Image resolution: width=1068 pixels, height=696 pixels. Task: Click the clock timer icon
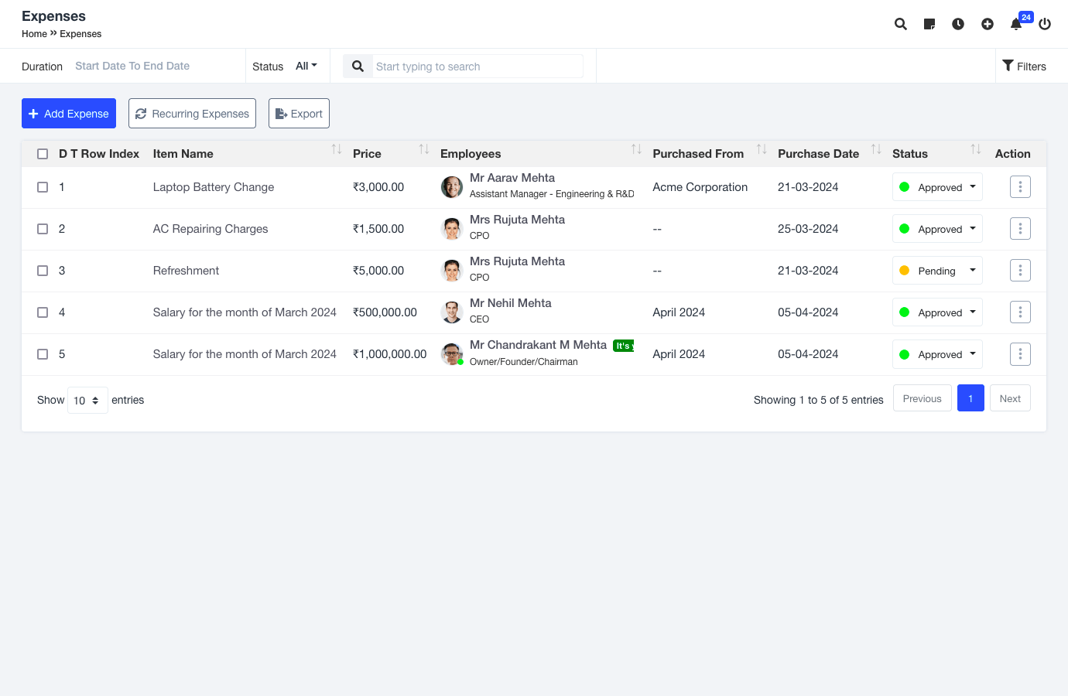pos(958,24)
